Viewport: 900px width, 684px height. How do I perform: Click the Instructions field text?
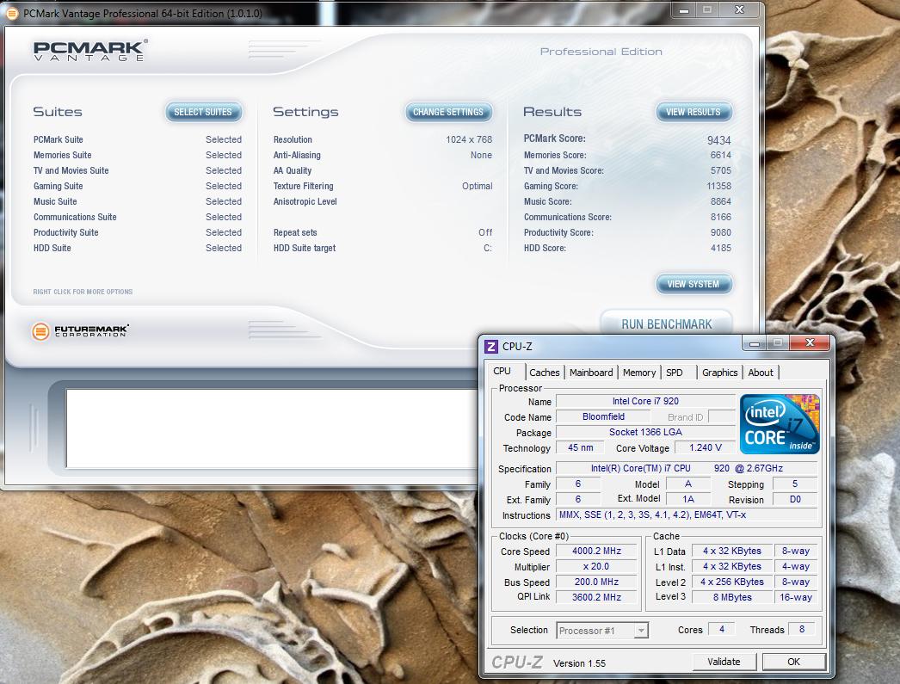coord(652,515)
